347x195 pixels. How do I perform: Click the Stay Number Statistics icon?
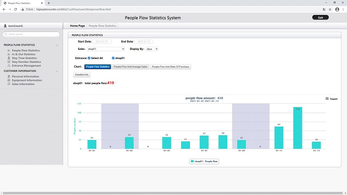click(x=9, y=62)
